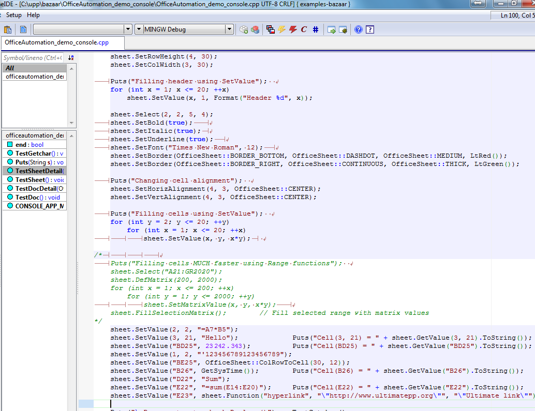The width and height of the screenshot is (535, 411).
Task: Select the 'end : bool' symbol entry
Action: point(29,145)
